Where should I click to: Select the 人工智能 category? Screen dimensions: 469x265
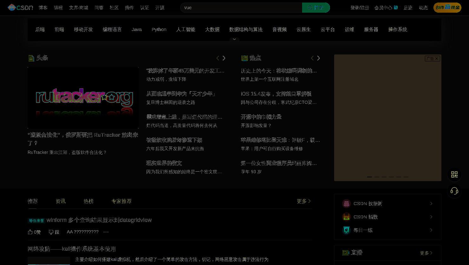tap(186, 29)
